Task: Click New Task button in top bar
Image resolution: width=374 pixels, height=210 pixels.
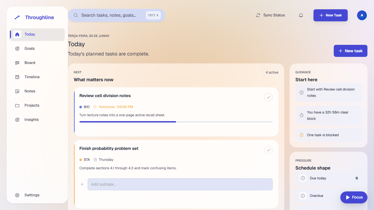Action: tap(330, 15)
